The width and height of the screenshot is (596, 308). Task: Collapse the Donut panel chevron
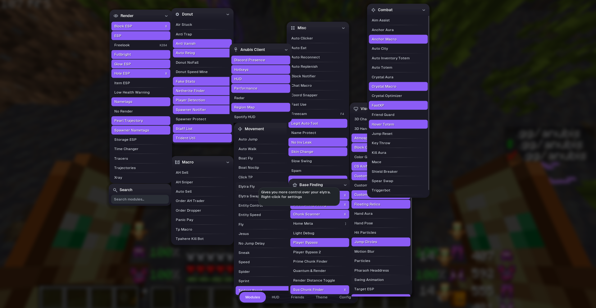pos(228,14)
